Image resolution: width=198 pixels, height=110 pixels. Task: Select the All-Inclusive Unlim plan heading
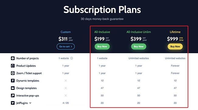[139, 32]
